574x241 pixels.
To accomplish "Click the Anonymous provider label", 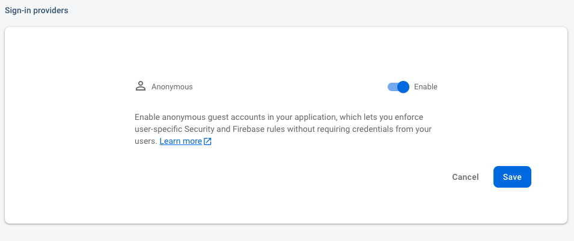I will [172, 87].
